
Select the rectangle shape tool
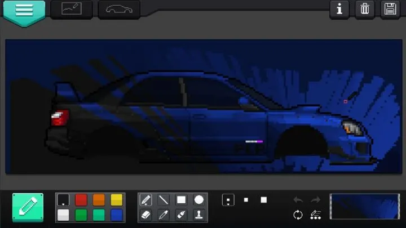click(181, 200)
